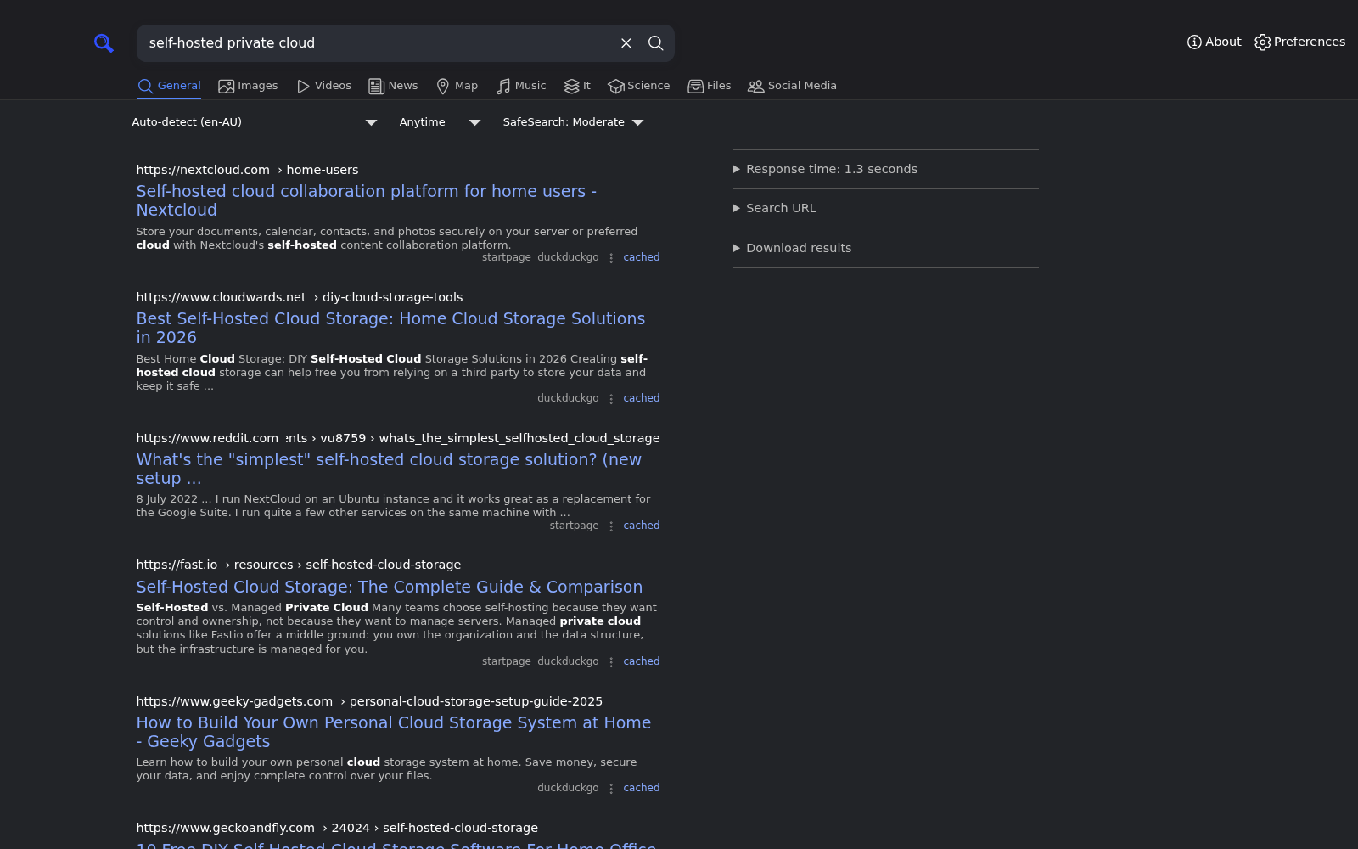Switch to the Videos tab label
The width and height of the screenshot is (1358, 849).
tap(333, 86)
